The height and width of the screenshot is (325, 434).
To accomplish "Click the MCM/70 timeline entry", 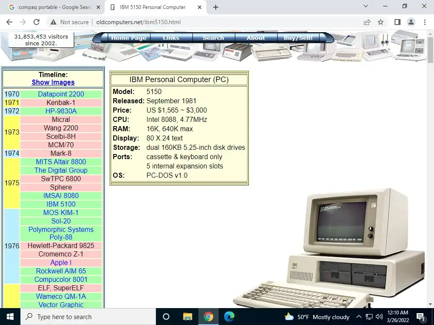I will (x=61, y=145).
